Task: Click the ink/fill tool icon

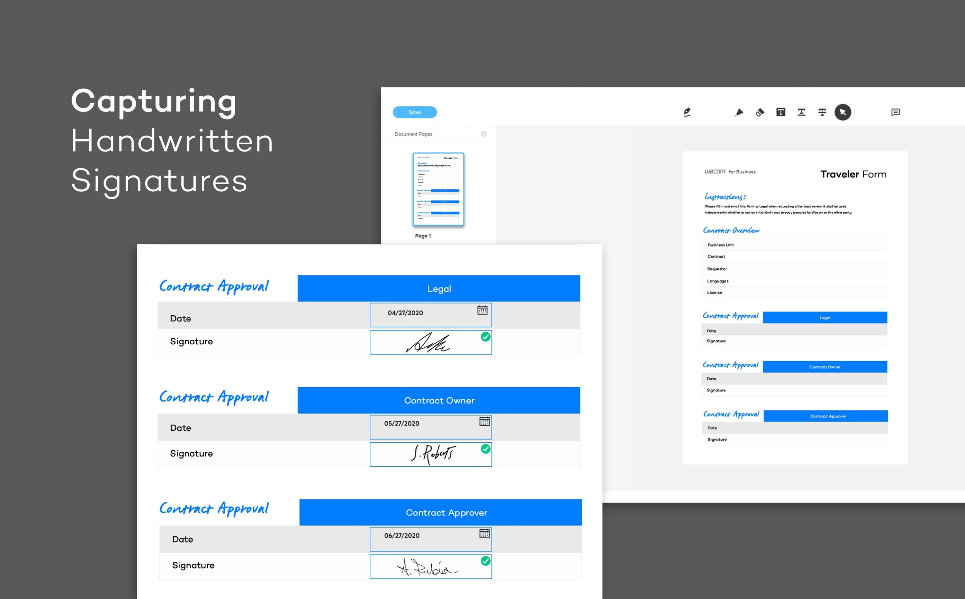Action: tap(758, 112)
